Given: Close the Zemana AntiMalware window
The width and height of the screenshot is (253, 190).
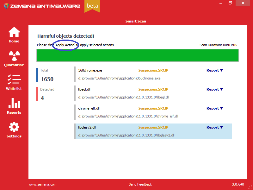Looking at the screenshot, I should click(x=243, y=3).
